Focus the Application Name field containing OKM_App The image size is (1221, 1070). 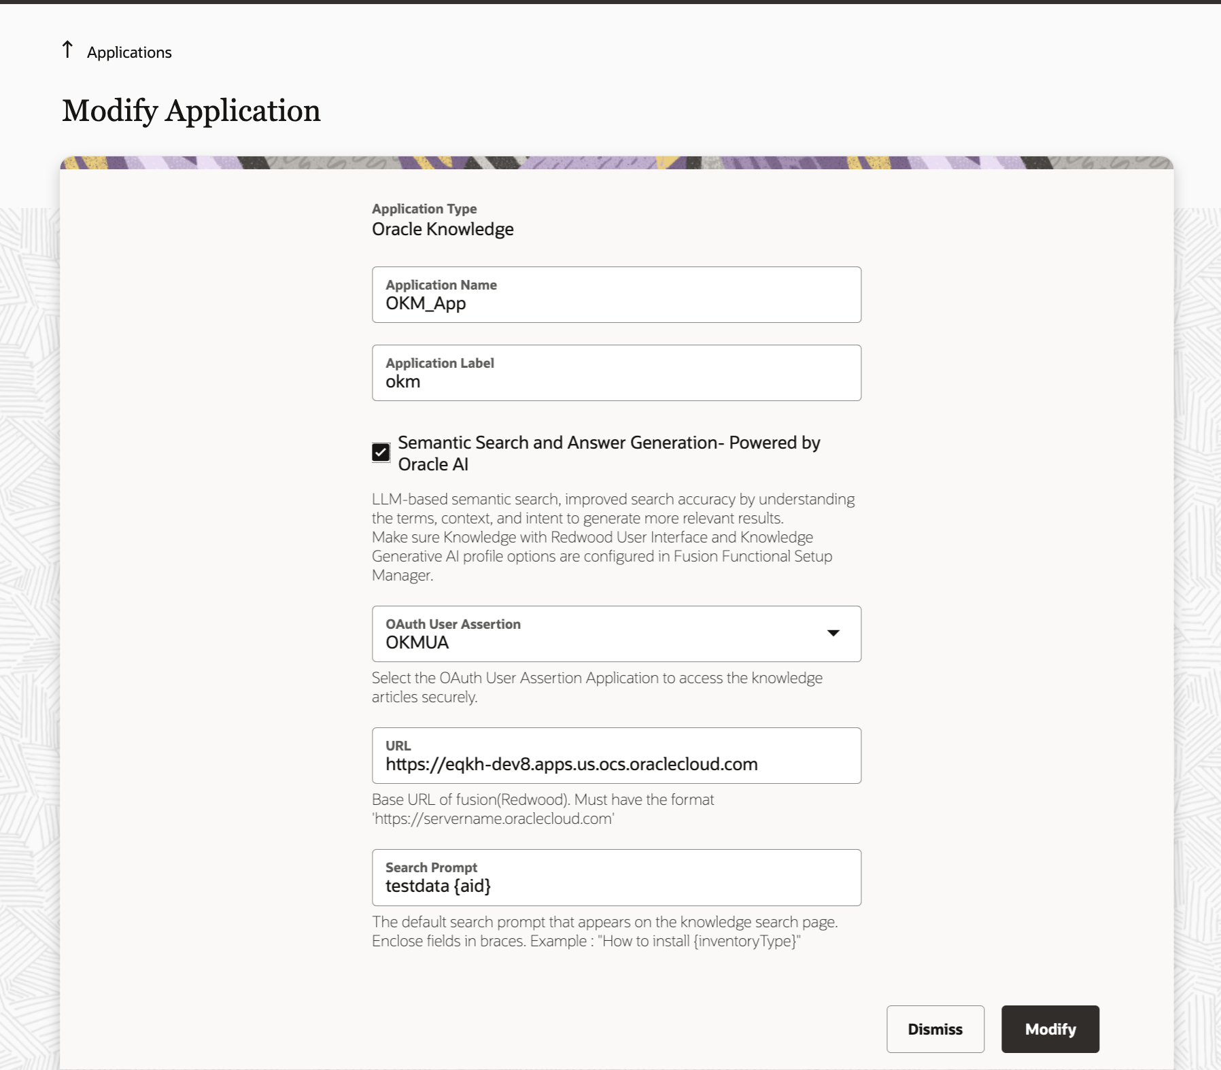pyautogui.click(x=617, y=294)
